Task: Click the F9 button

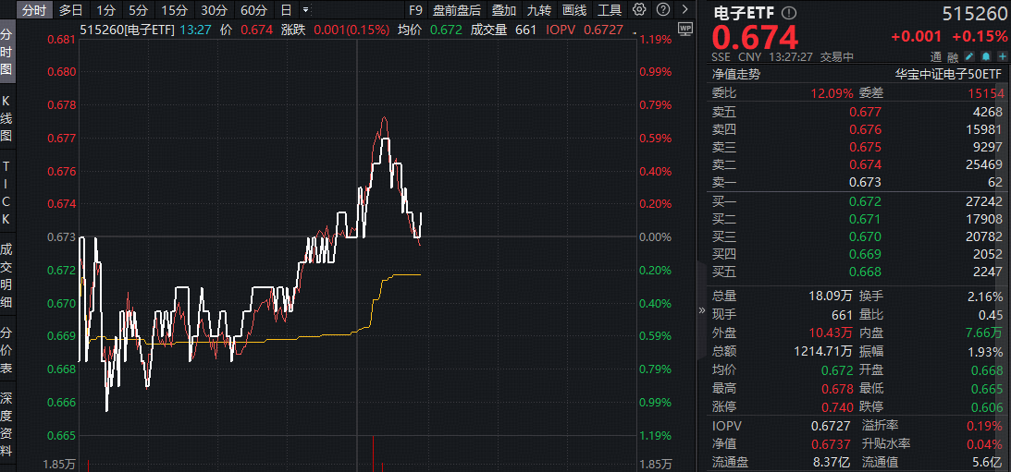Action: point(415,10)
